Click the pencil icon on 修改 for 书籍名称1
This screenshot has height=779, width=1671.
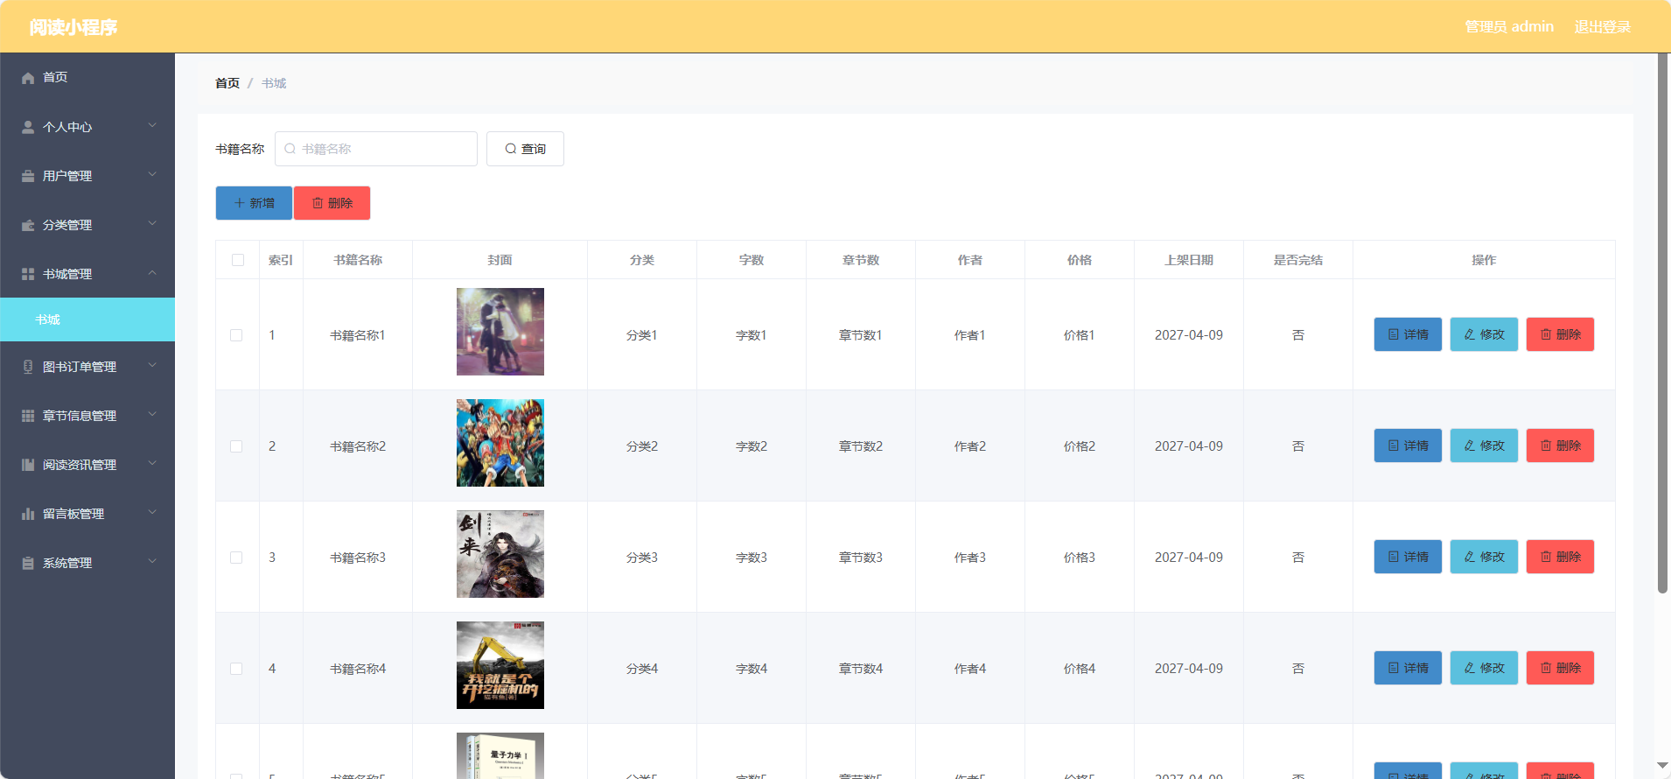(x=1470, y=334)
